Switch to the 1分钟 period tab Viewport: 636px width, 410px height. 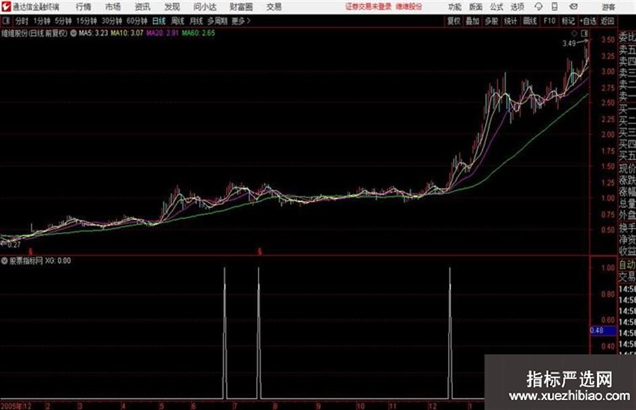pyautogui.click(x=42, y=21)
